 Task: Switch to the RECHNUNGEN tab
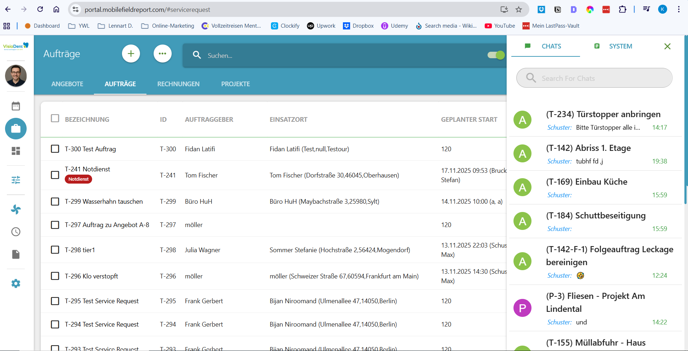pos(178,84)
